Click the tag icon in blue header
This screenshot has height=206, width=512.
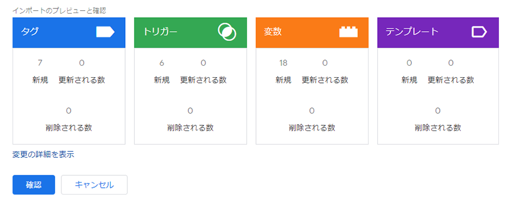coord(105,32)
